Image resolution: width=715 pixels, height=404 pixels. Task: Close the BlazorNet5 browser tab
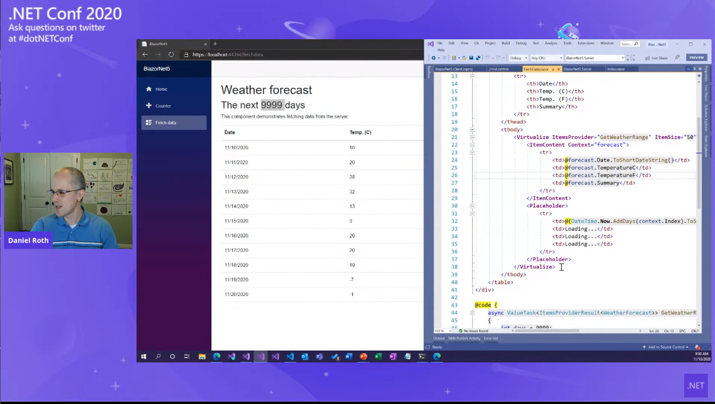coord(206,44)
